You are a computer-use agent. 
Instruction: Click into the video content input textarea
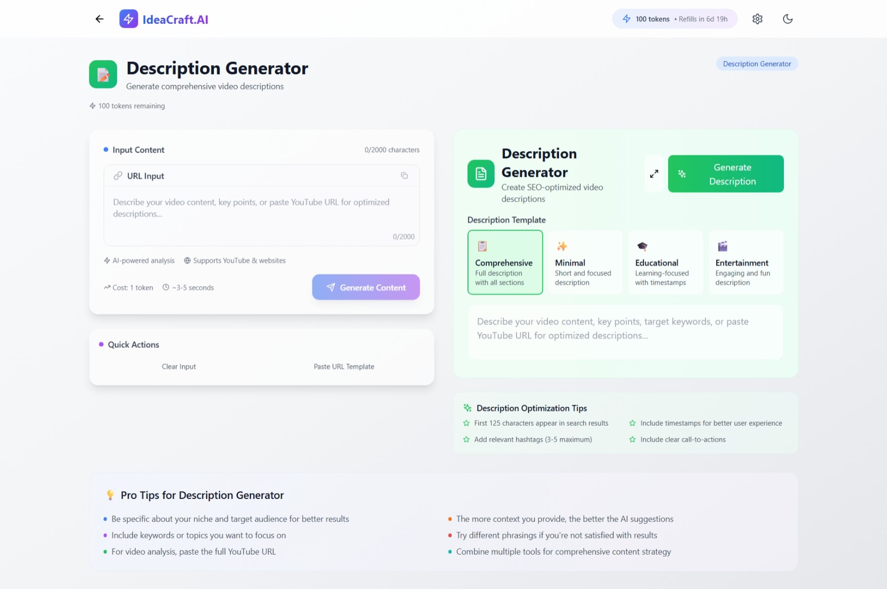(261, 215)
